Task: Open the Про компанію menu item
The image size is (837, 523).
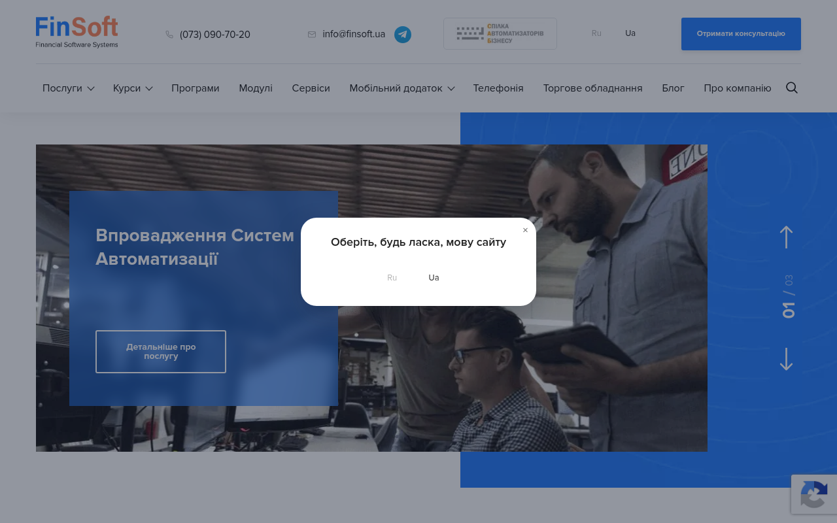Action: click(738, 88)
